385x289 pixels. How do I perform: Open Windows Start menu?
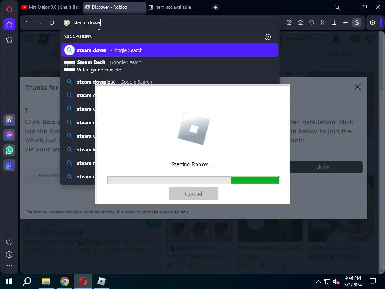pyautogui.click(x=9, y=281)
